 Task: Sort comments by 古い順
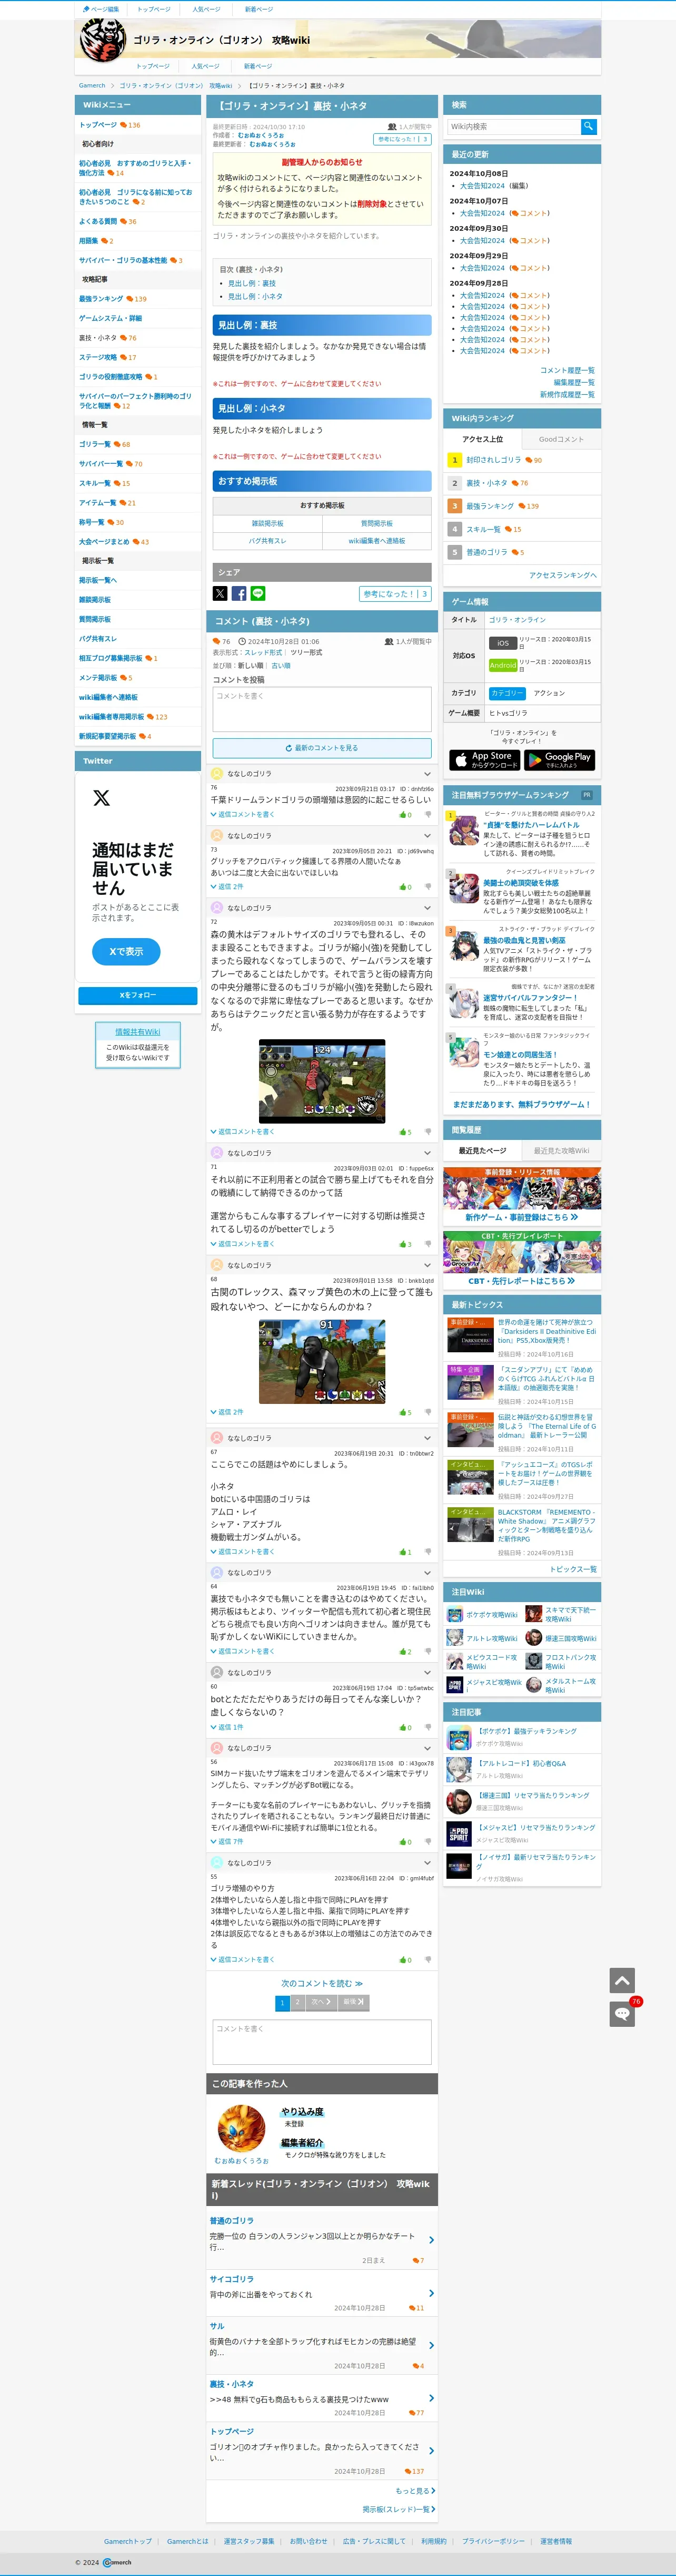281,666
